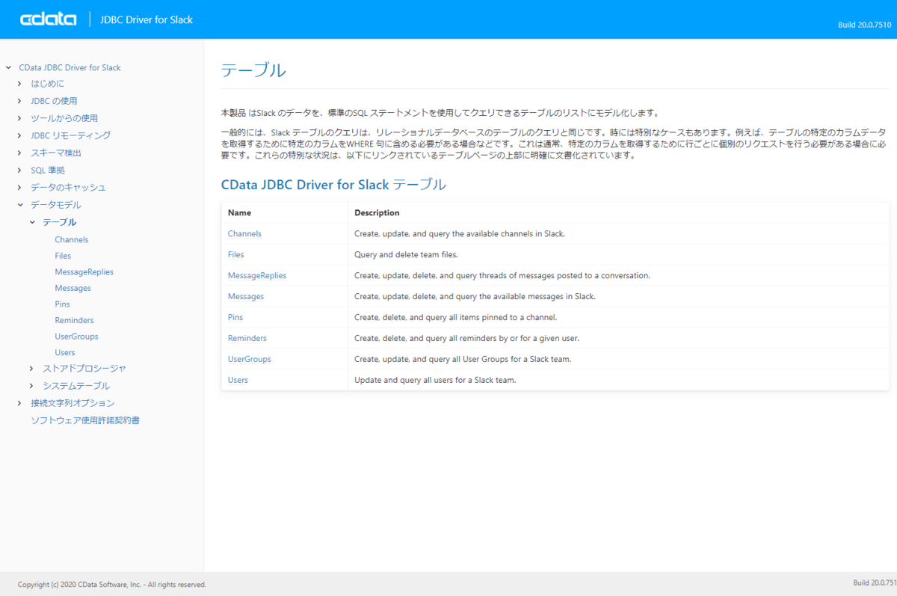Expand the データのキャッシュ chevron
The height and width of the screenshot is (596, 897).
(19, 187)
